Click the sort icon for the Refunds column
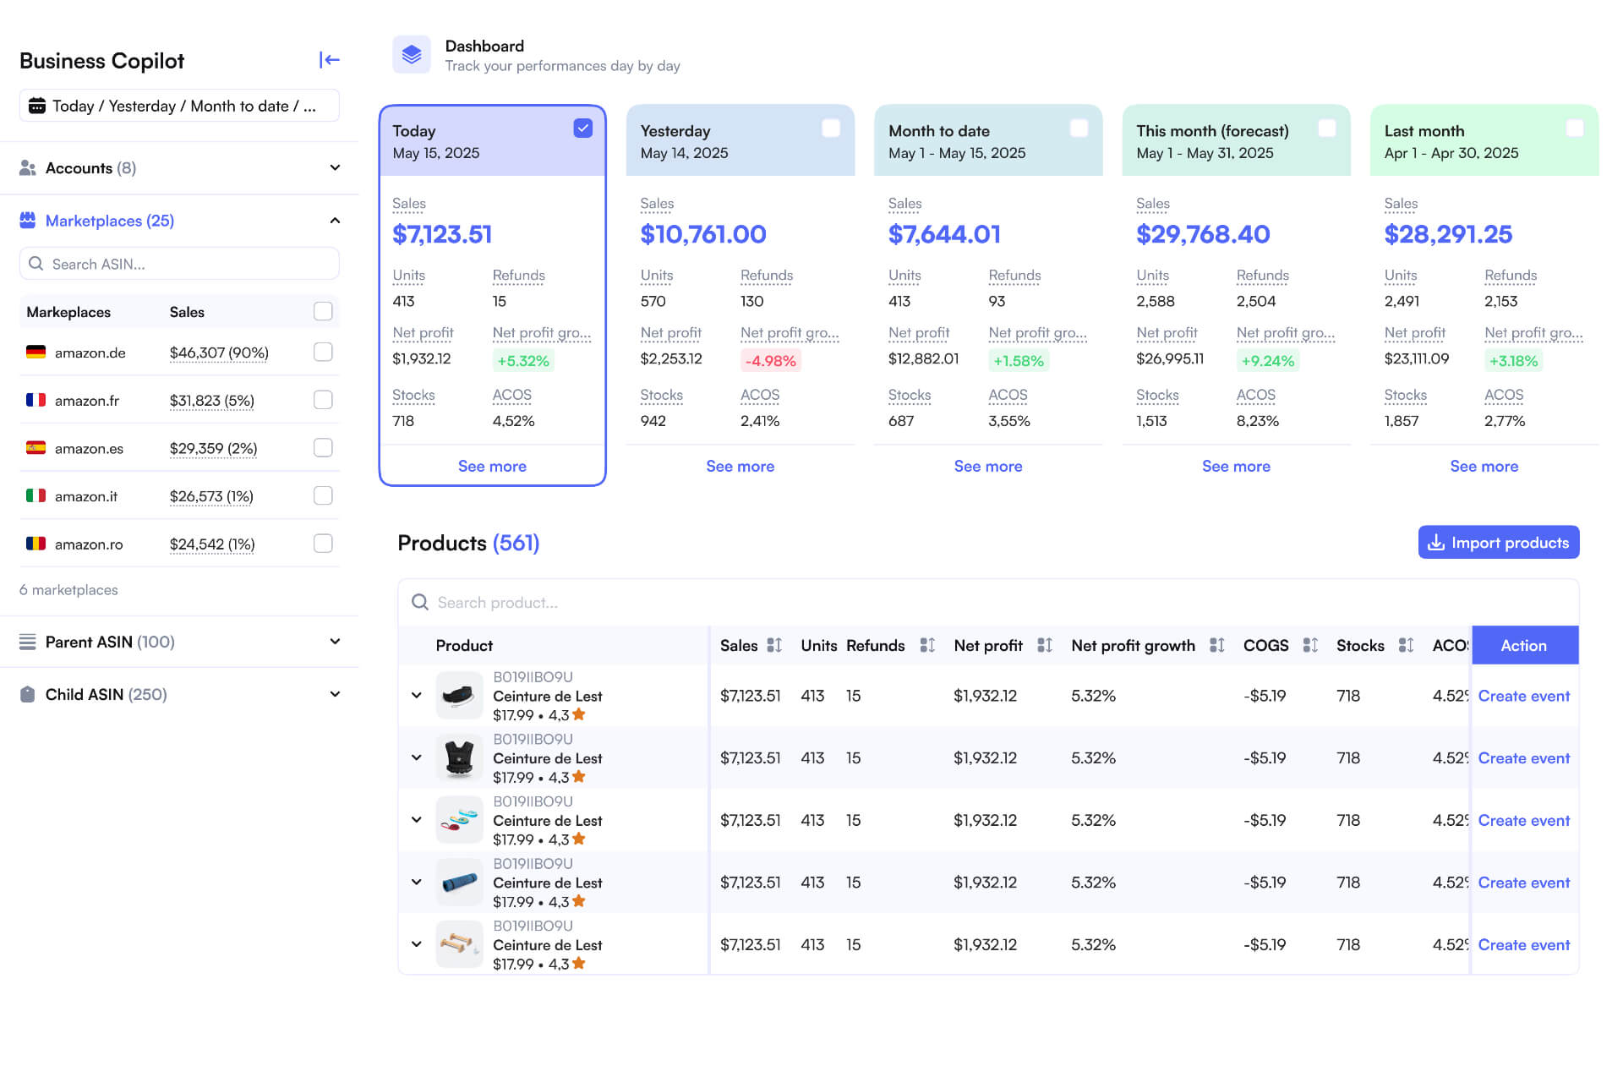This screenshot has width=1623, height=1077. pyautogui.click(x=926, y=645)
